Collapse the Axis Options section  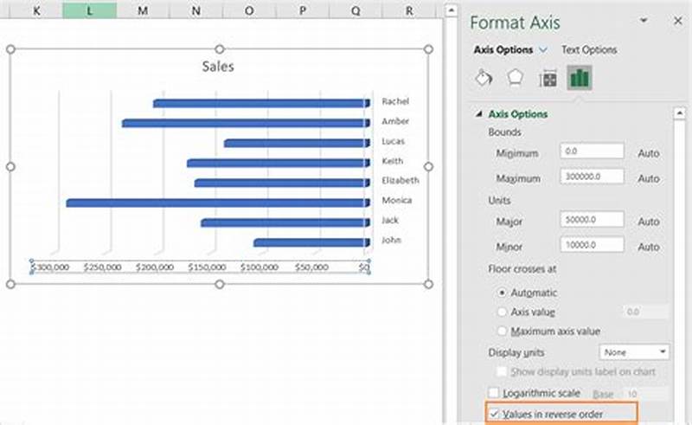coord(479,114)
